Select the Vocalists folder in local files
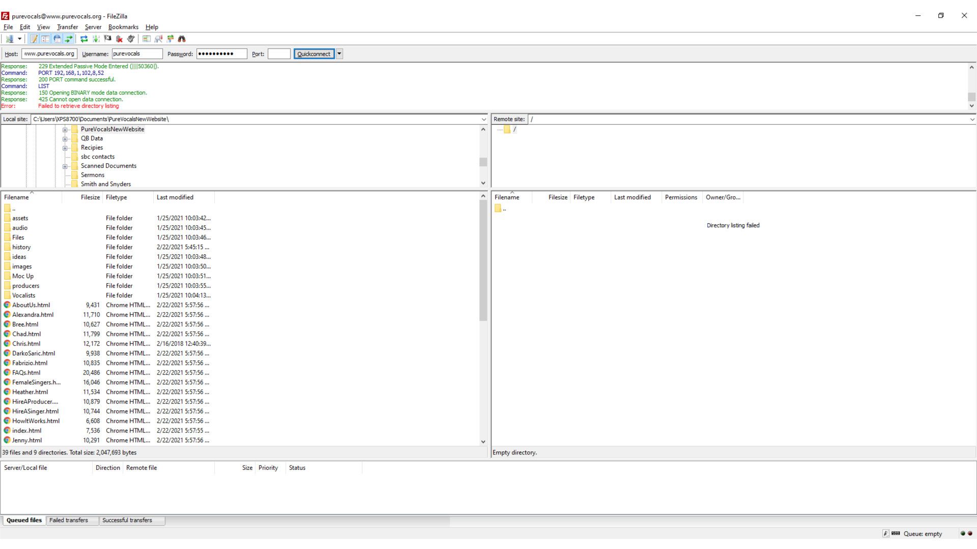This screenshot has width=977, height=549. point(24,295)
